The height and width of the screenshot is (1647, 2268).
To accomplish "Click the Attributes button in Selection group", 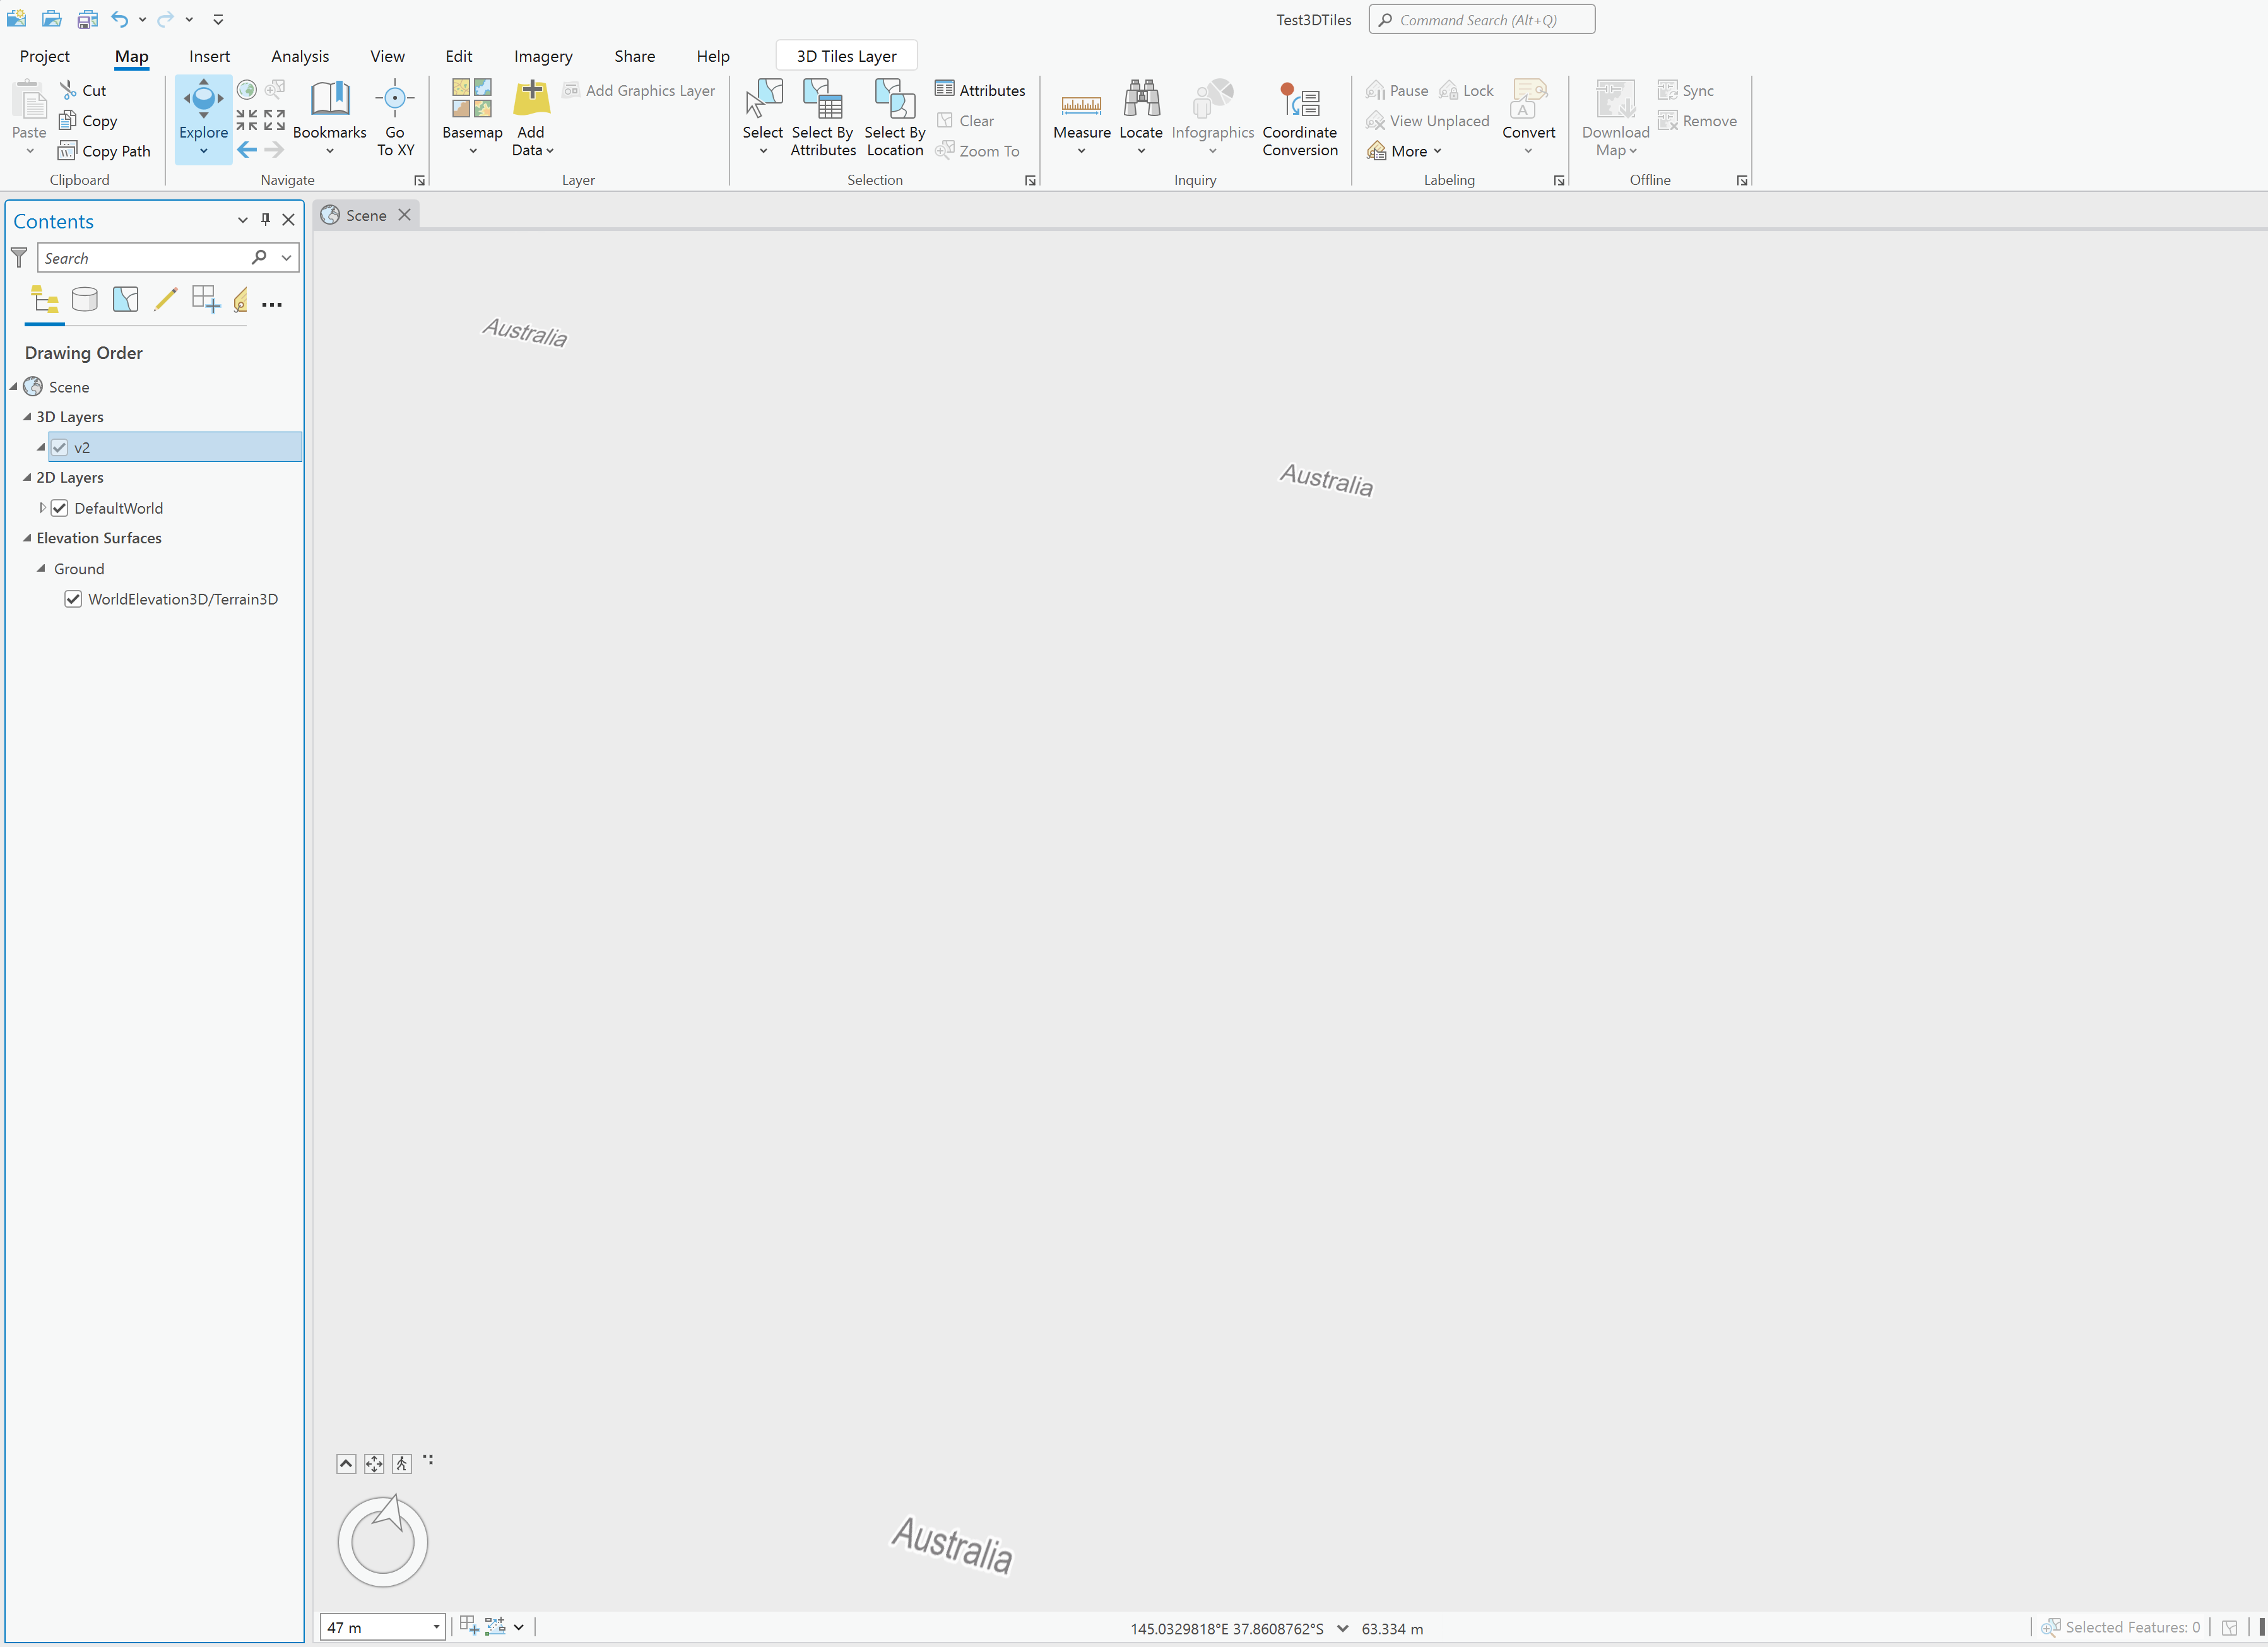I will pyautogui.click(x=980, y=90).
